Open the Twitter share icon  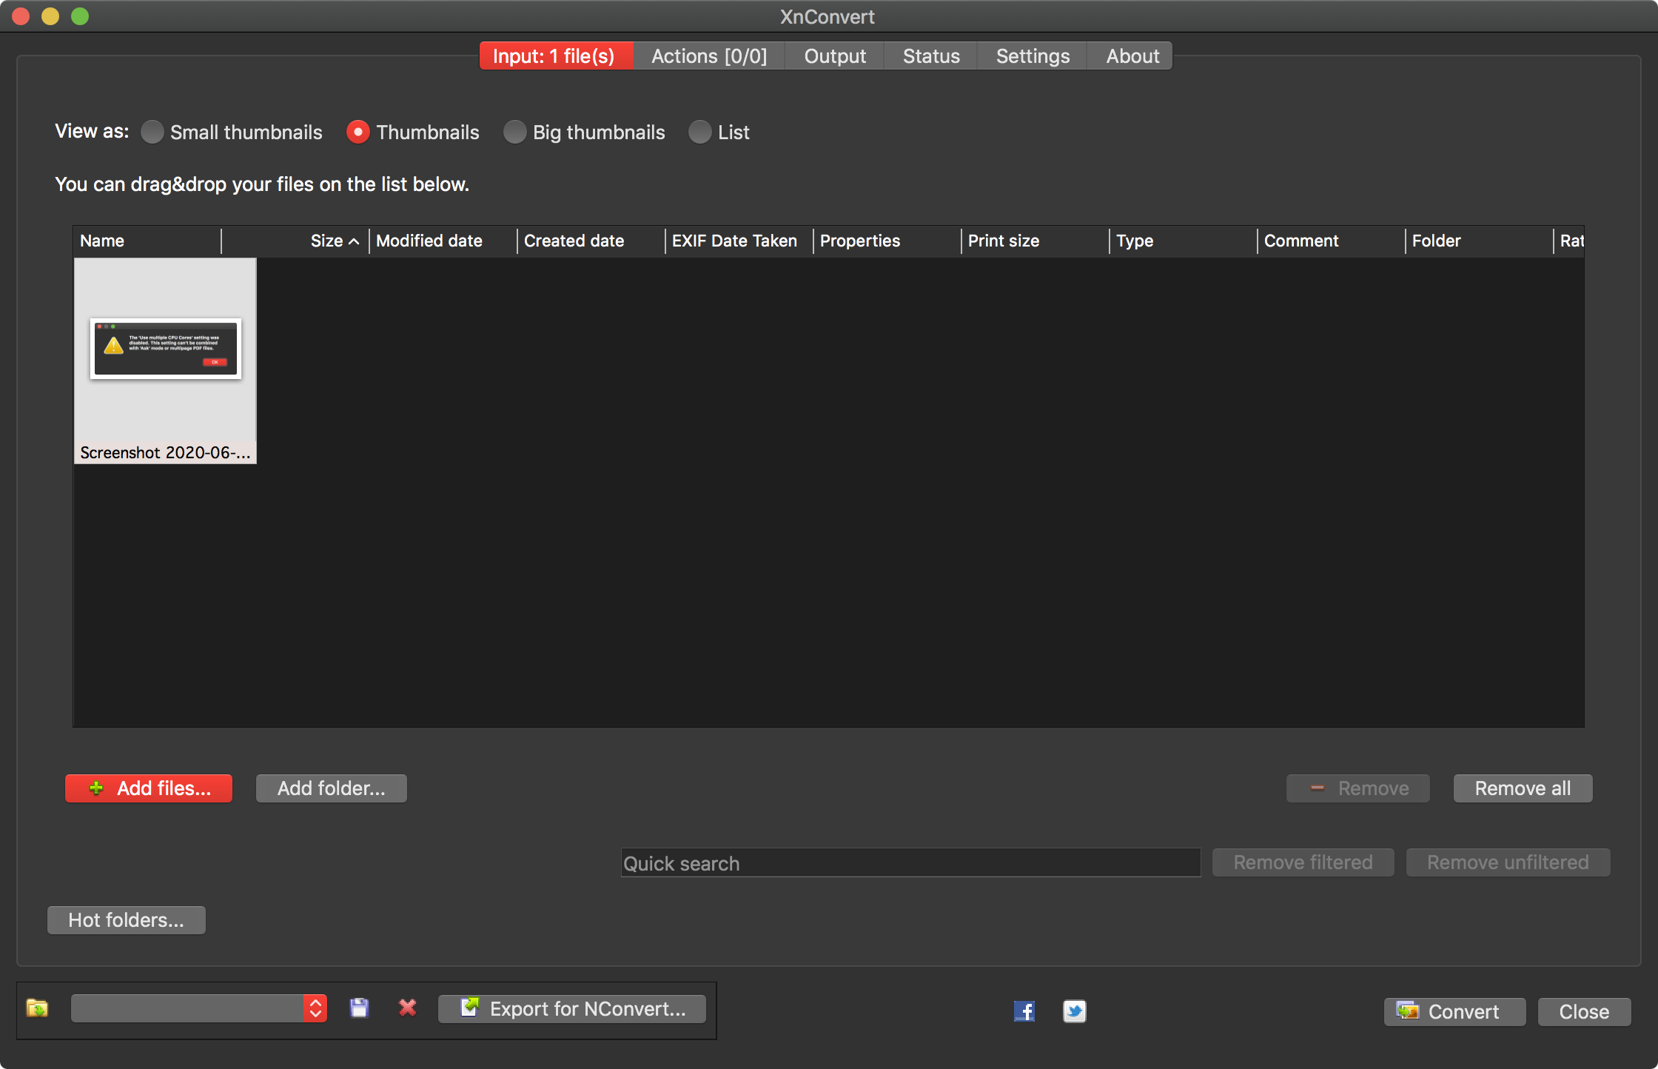coord(1074,1011)
